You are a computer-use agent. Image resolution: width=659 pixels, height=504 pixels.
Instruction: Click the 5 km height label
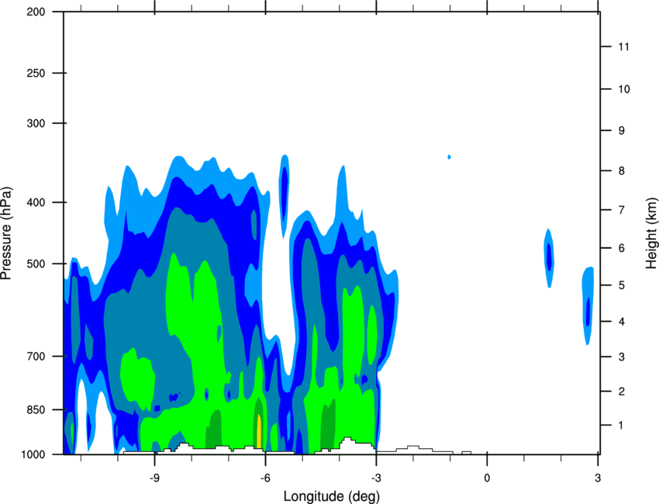[621, 285]
